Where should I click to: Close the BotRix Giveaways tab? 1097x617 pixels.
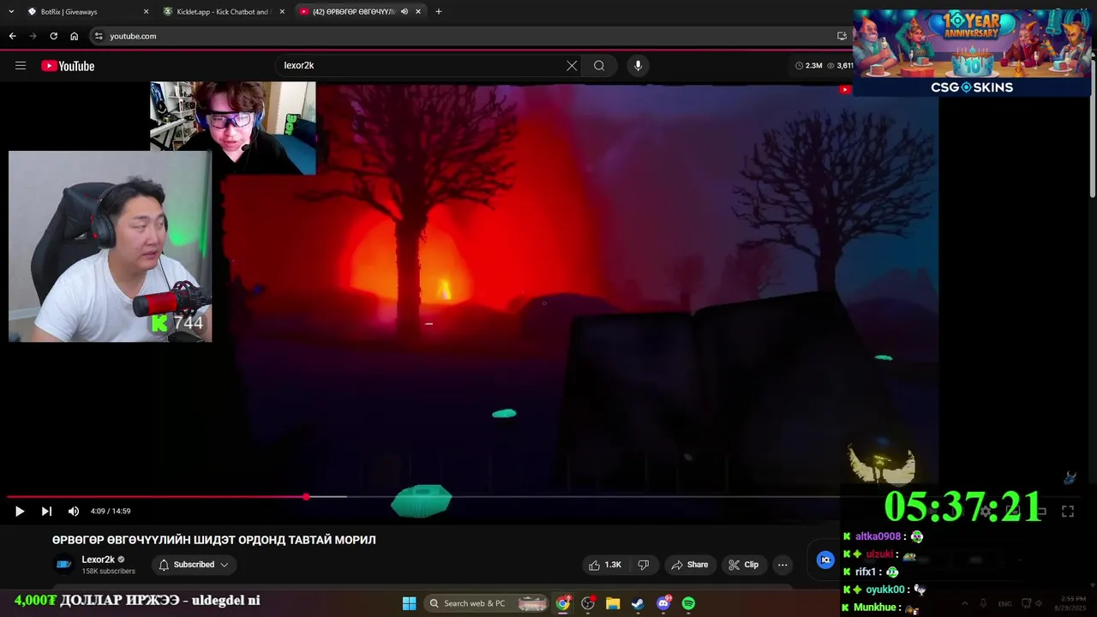(146, 12)
